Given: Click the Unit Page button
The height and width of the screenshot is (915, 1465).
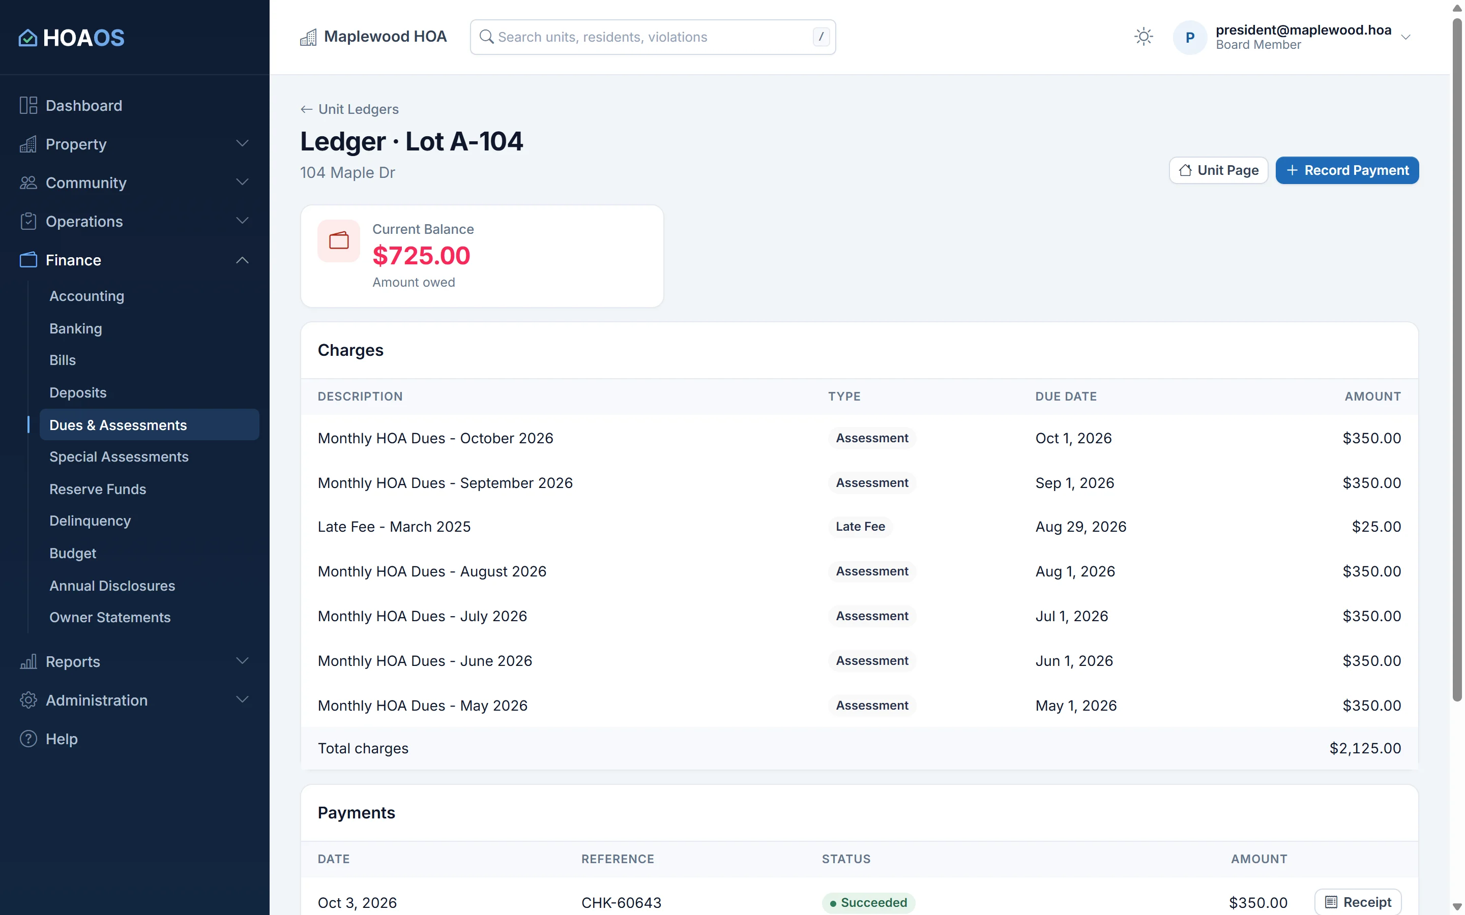Looking at the screenshot, I should pyautogui.click(x=1218, y=170).
